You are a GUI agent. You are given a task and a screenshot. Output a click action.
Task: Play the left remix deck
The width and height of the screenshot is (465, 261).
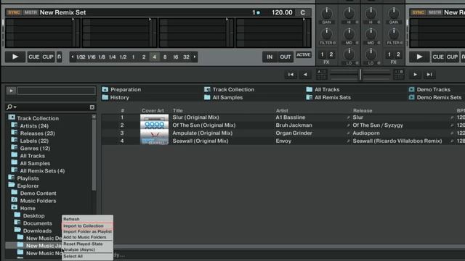[x=15, y=57]
